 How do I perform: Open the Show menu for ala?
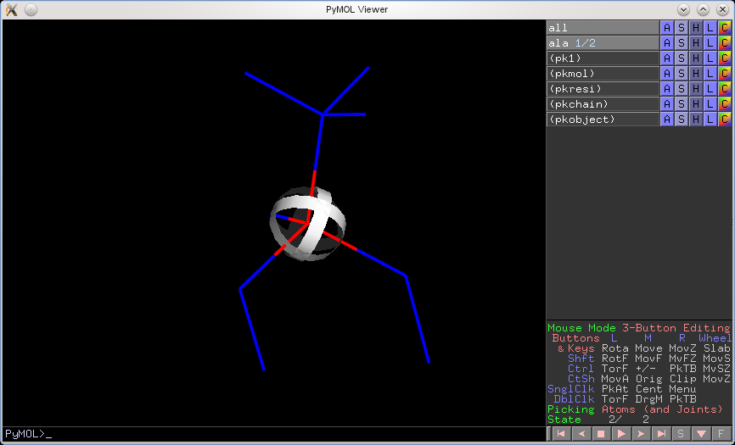(x=682, y=43)
